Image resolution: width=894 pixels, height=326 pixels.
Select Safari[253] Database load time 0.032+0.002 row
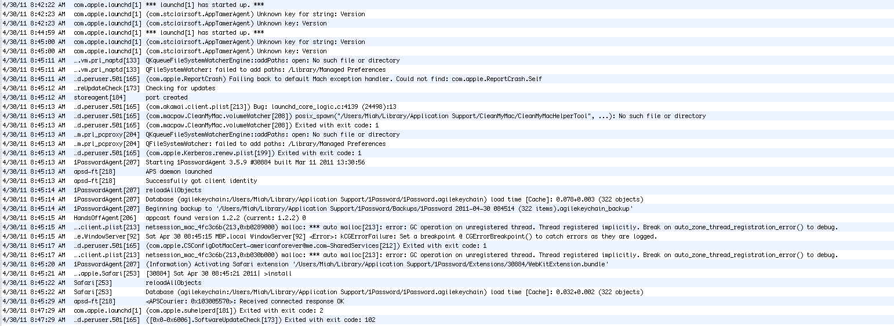[447, 292]
